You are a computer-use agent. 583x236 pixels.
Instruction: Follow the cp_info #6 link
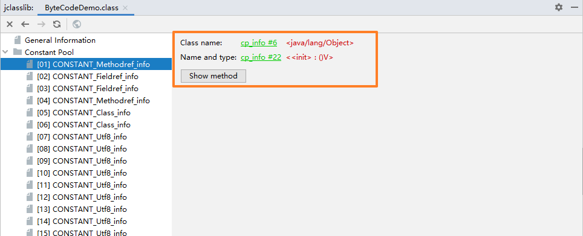pyautogui.click(x=259, y=43)
